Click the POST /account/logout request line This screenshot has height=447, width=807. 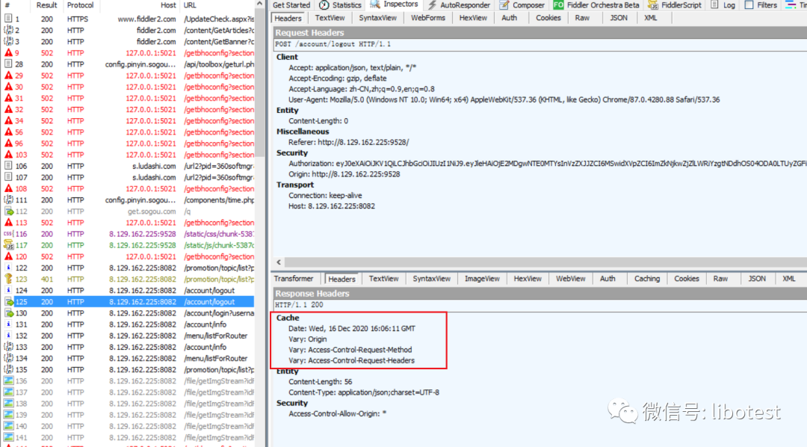click(333, 44)
